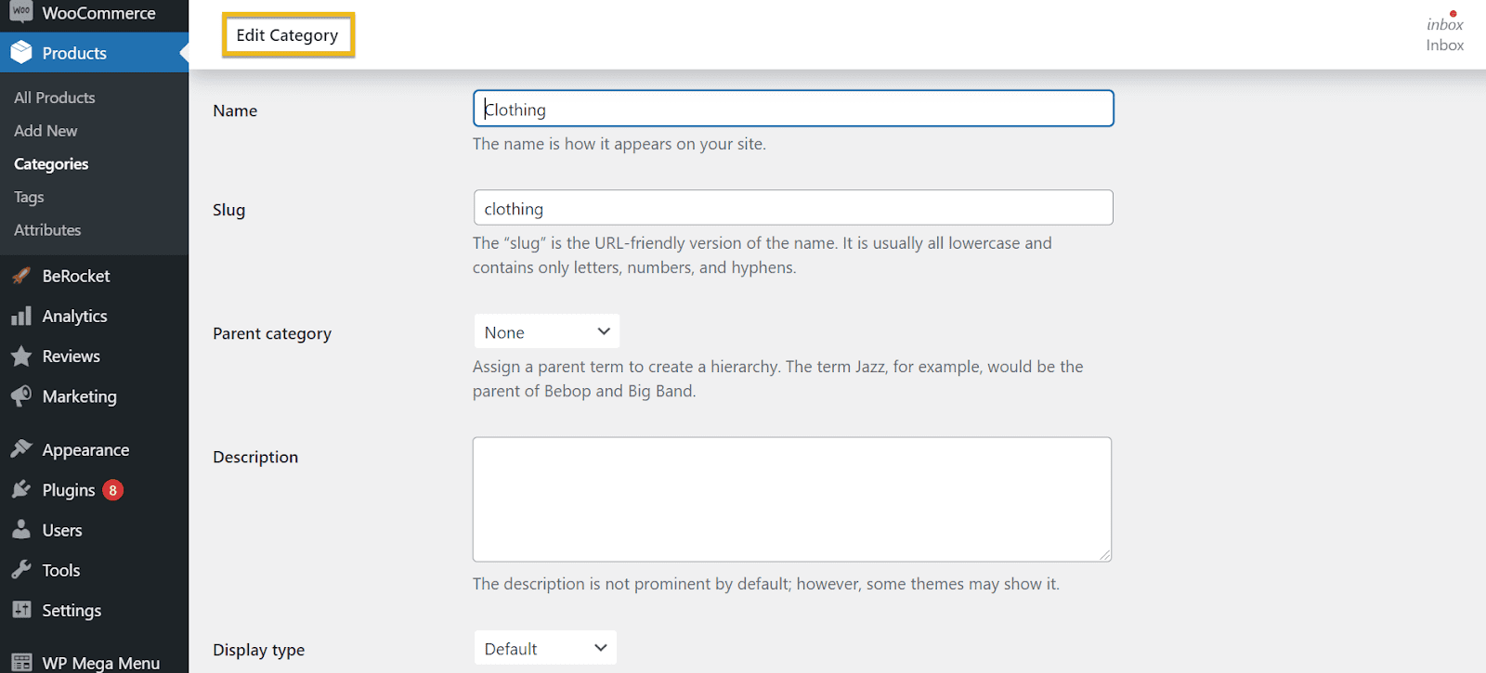Click the WooCommerce logo icon
1486x673 pixels.
pyautogui.click(x=20, y=11)
